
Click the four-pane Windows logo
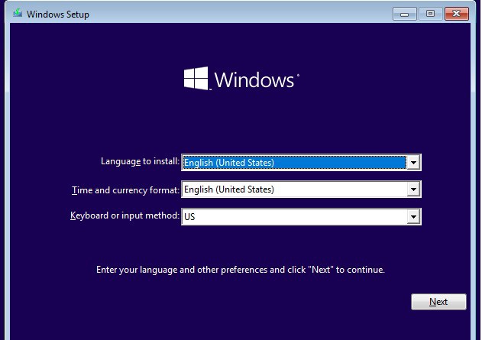pyautogui.click(x=196, y=79)
